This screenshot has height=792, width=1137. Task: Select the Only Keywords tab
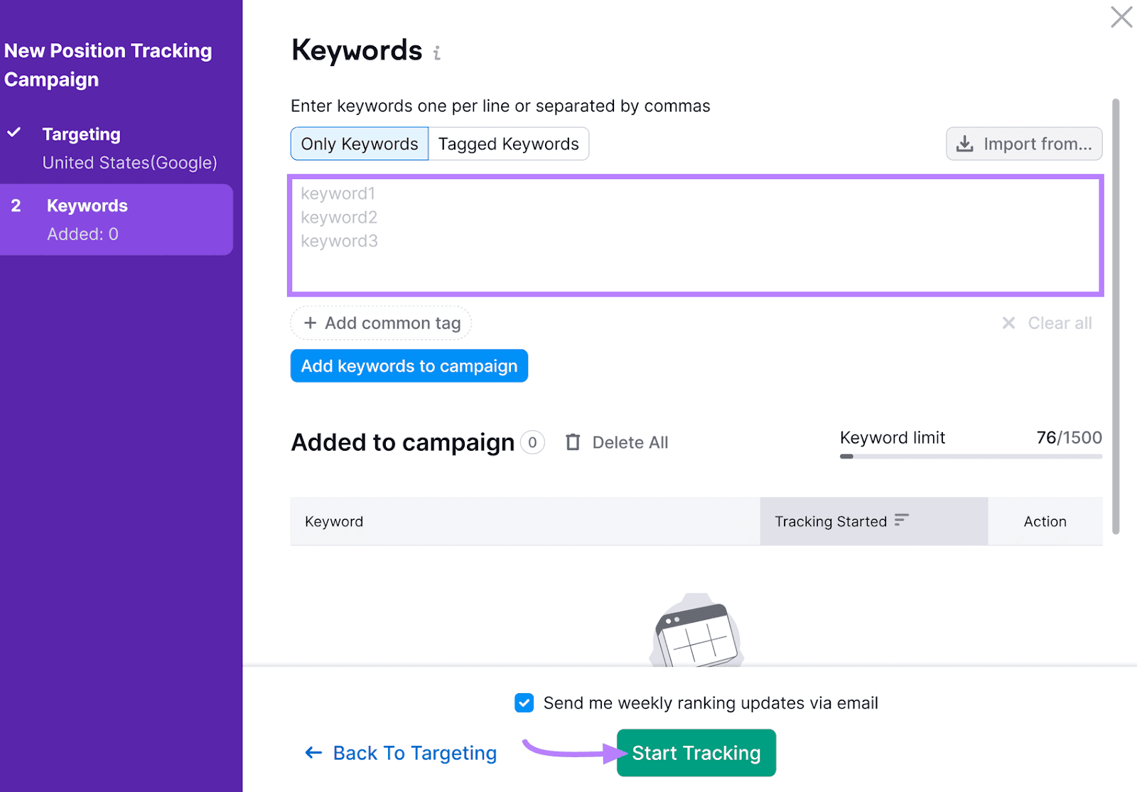359,144
